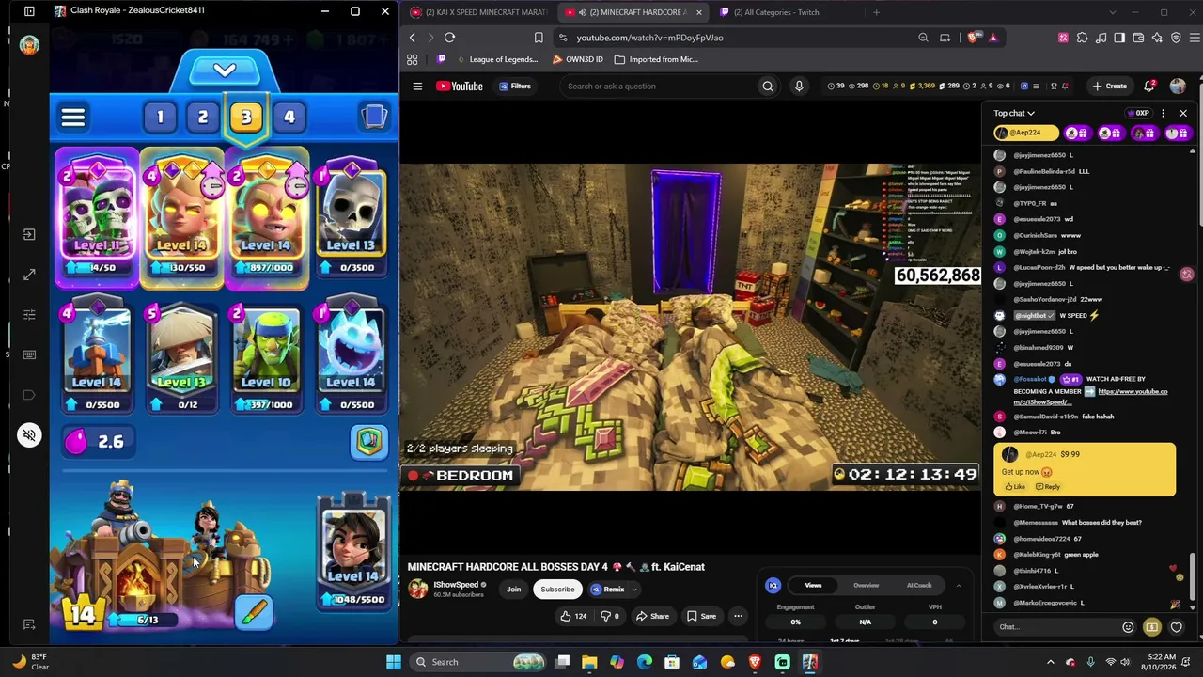Dislike the Minecraft Hardcore video
1203x677 pixels.
coord(609,617)
